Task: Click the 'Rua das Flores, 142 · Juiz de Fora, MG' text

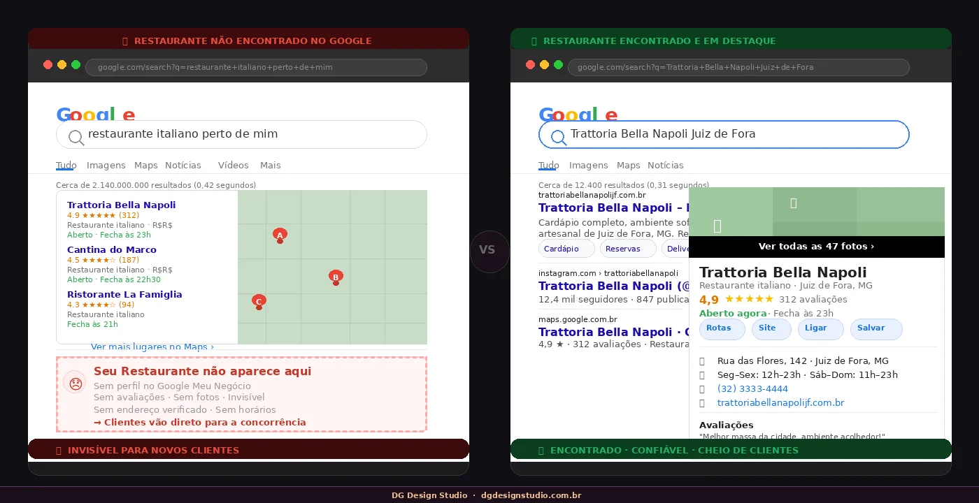Action: click(x=803, y=361)
